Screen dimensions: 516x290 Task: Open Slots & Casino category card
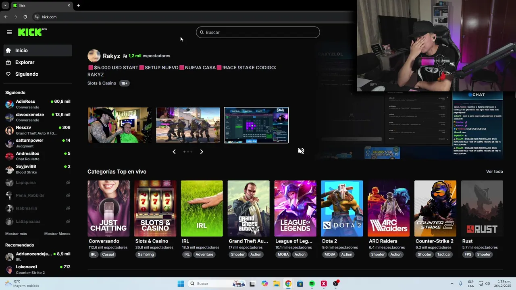coord(155,208)
